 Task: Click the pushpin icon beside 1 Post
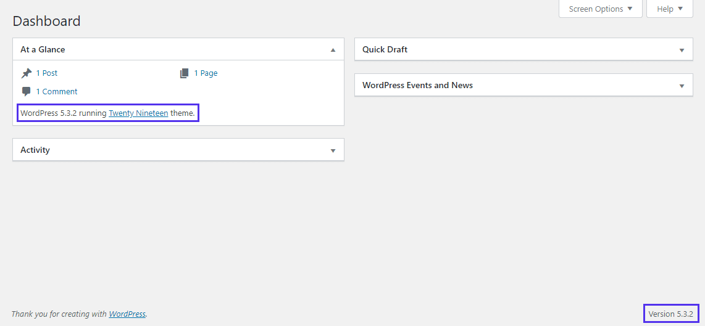tap(26, 73)
